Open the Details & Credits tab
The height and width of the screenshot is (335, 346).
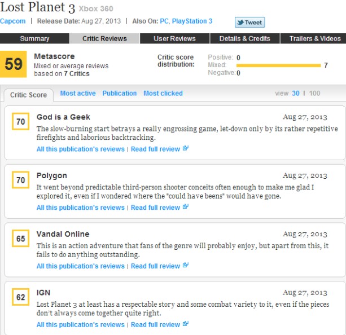pyautogui.click(x=245, y=38)
